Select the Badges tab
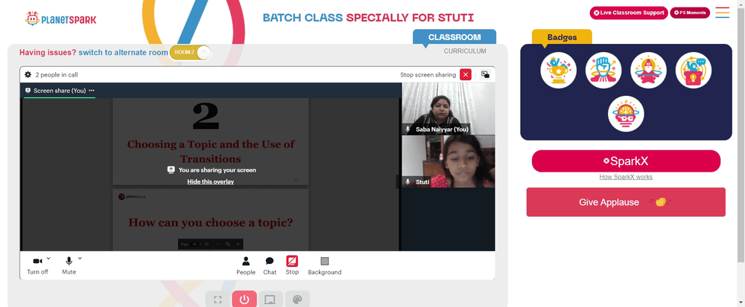745x307 pixels. (562, 37)
